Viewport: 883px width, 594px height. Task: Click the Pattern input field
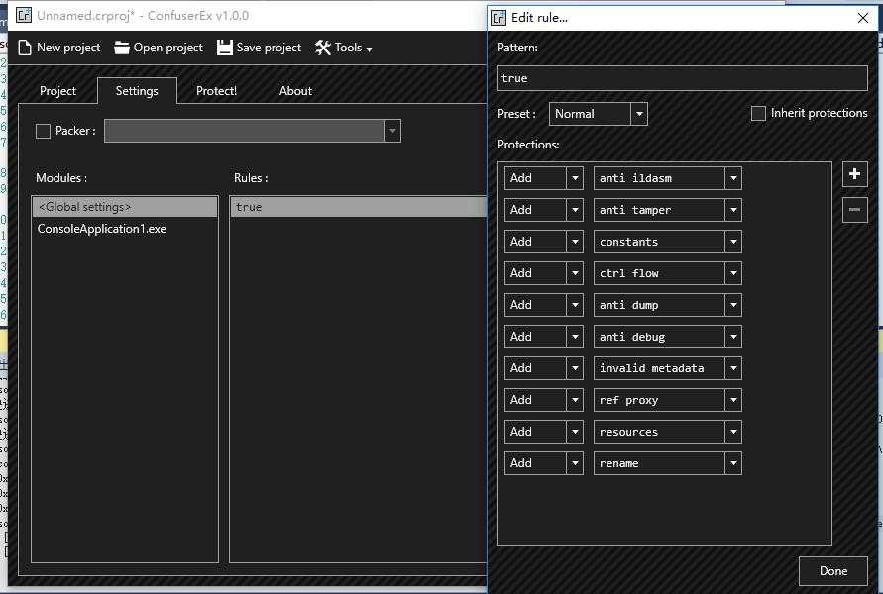coord(683,78)
